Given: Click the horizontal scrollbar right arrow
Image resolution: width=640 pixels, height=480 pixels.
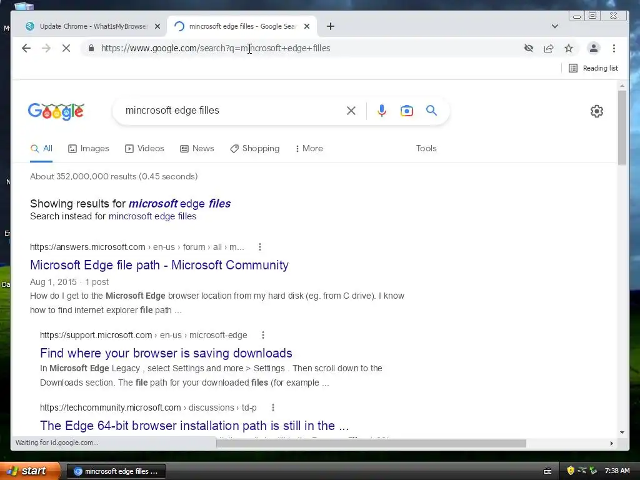Looking at the screenshot, I should pos(611,443).
